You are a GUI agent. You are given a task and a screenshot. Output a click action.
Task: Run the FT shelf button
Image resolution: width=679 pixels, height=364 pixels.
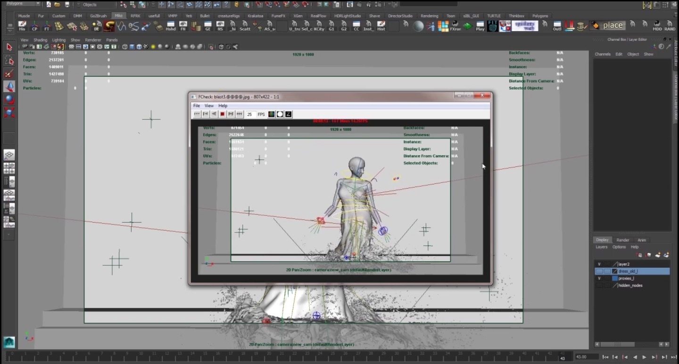47,26
